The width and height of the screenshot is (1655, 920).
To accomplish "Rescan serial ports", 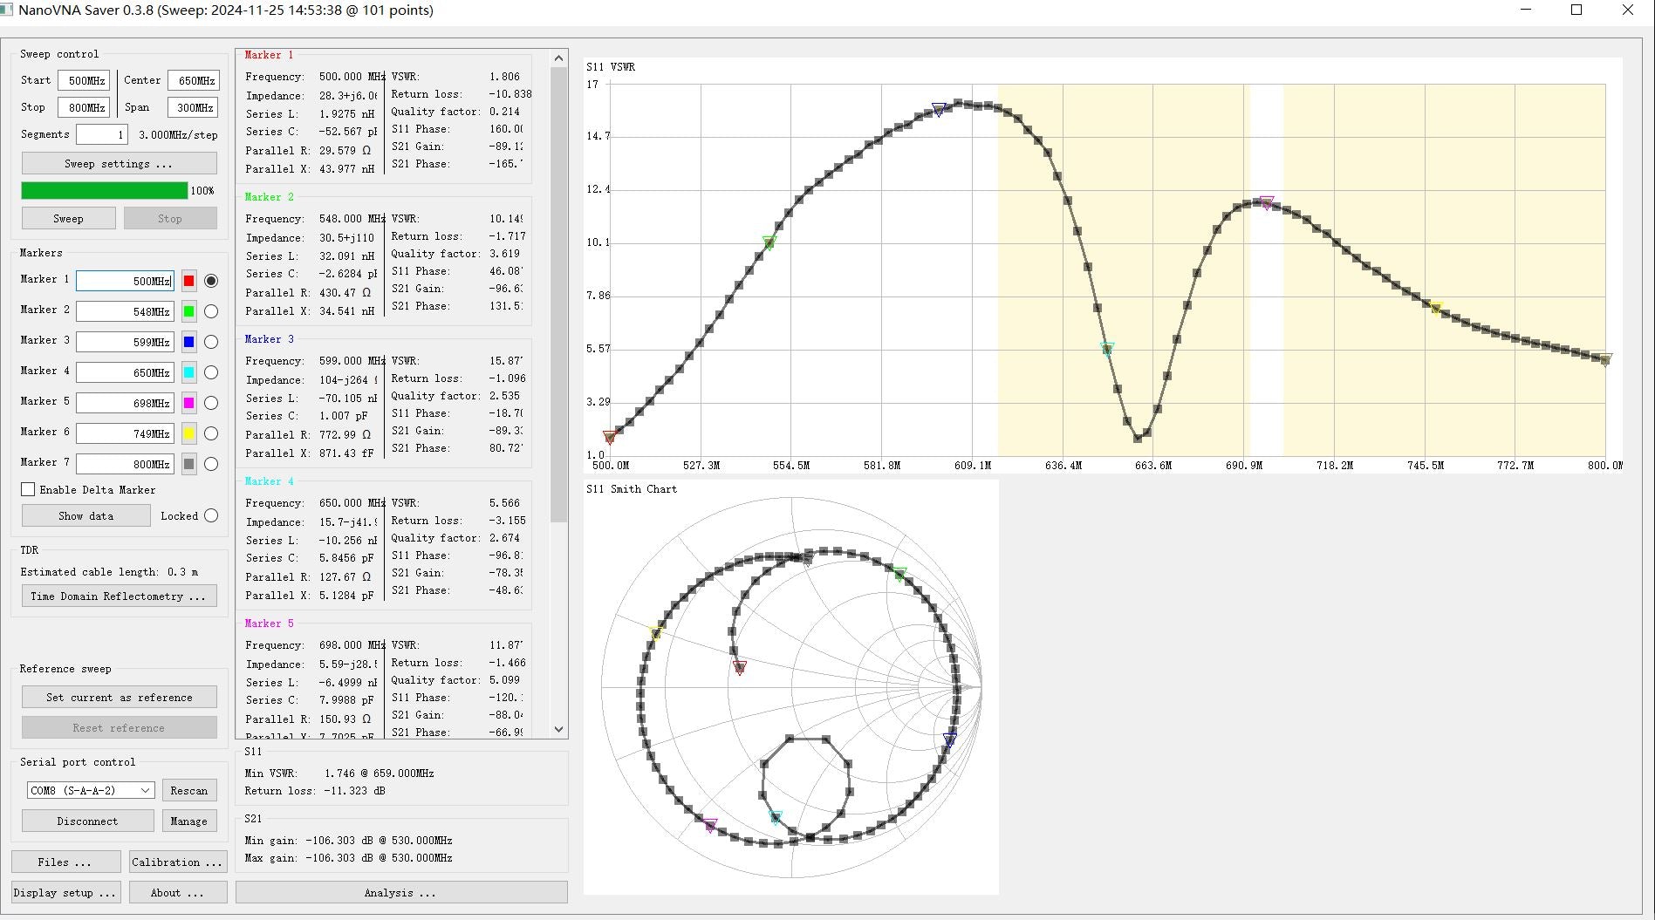I will point(188,790).
